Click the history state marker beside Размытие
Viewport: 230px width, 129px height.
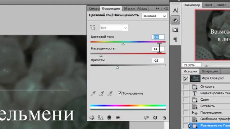189,126
